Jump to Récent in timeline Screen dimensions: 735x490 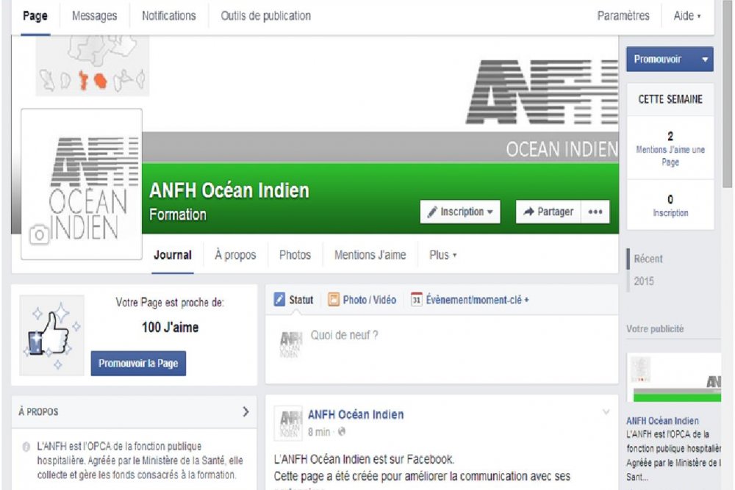tap(648, 259)
